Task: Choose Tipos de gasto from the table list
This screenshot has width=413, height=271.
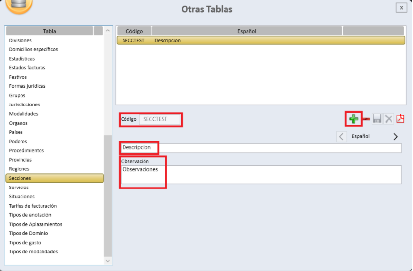Action: 25,243
